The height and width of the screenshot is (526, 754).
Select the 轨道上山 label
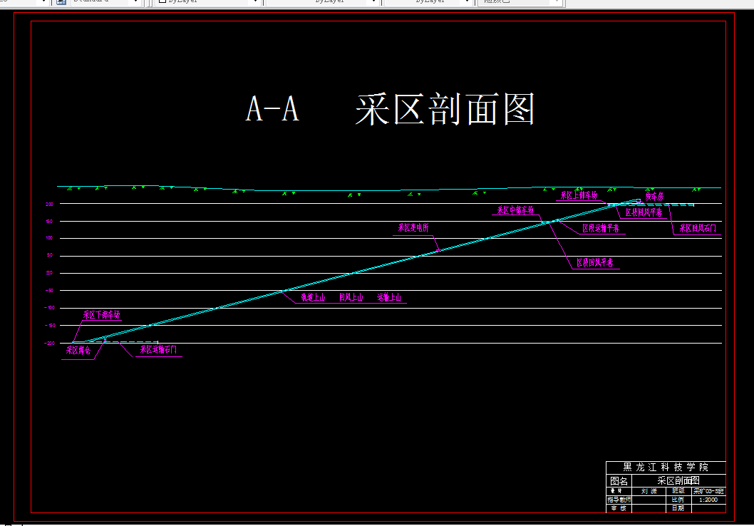pos(313,297)
